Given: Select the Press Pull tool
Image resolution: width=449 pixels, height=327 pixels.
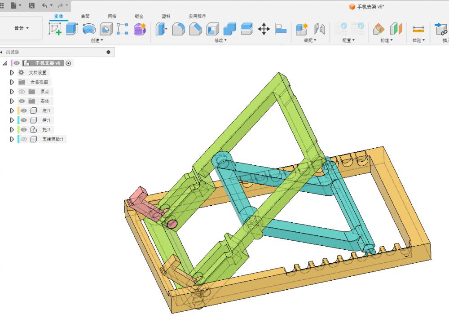Looking at the screenshot, I should (x=162, y=29).
